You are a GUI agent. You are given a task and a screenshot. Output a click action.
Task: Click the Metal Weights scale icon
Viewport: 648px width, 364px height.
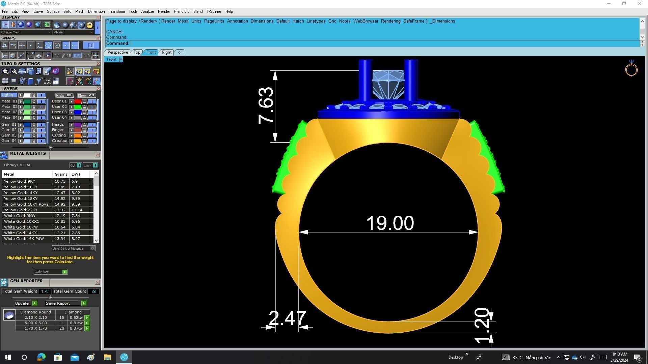tap(4, 155)
